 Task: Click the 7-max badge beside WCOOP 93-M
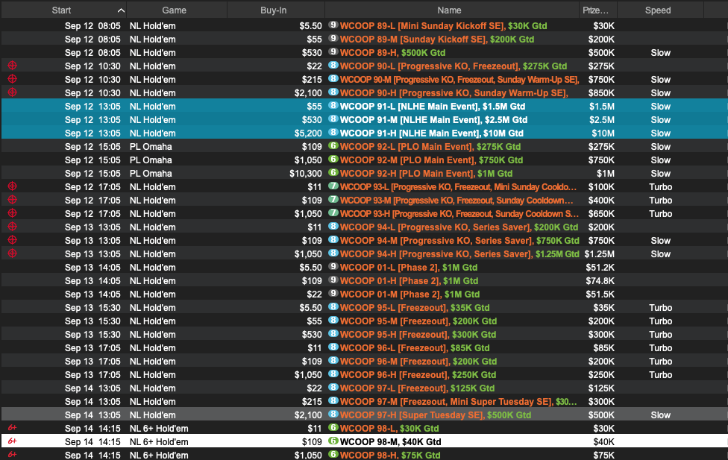333,200
